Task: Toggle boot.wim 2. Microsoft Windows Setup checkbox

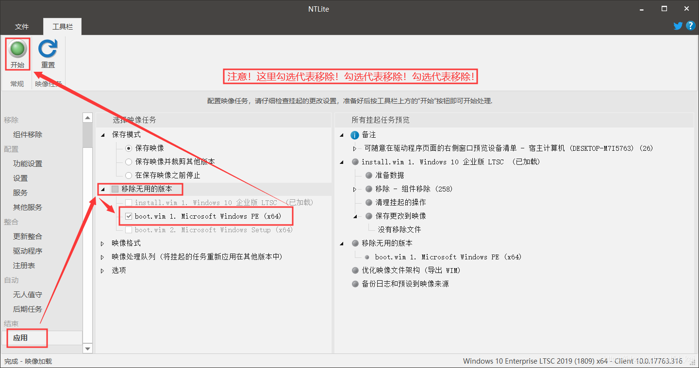Action: tap(129, 230)
